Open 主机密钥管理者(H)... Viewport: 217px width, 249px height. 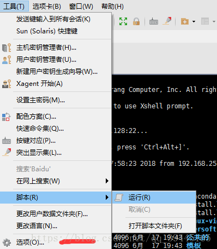pos(56,48)
